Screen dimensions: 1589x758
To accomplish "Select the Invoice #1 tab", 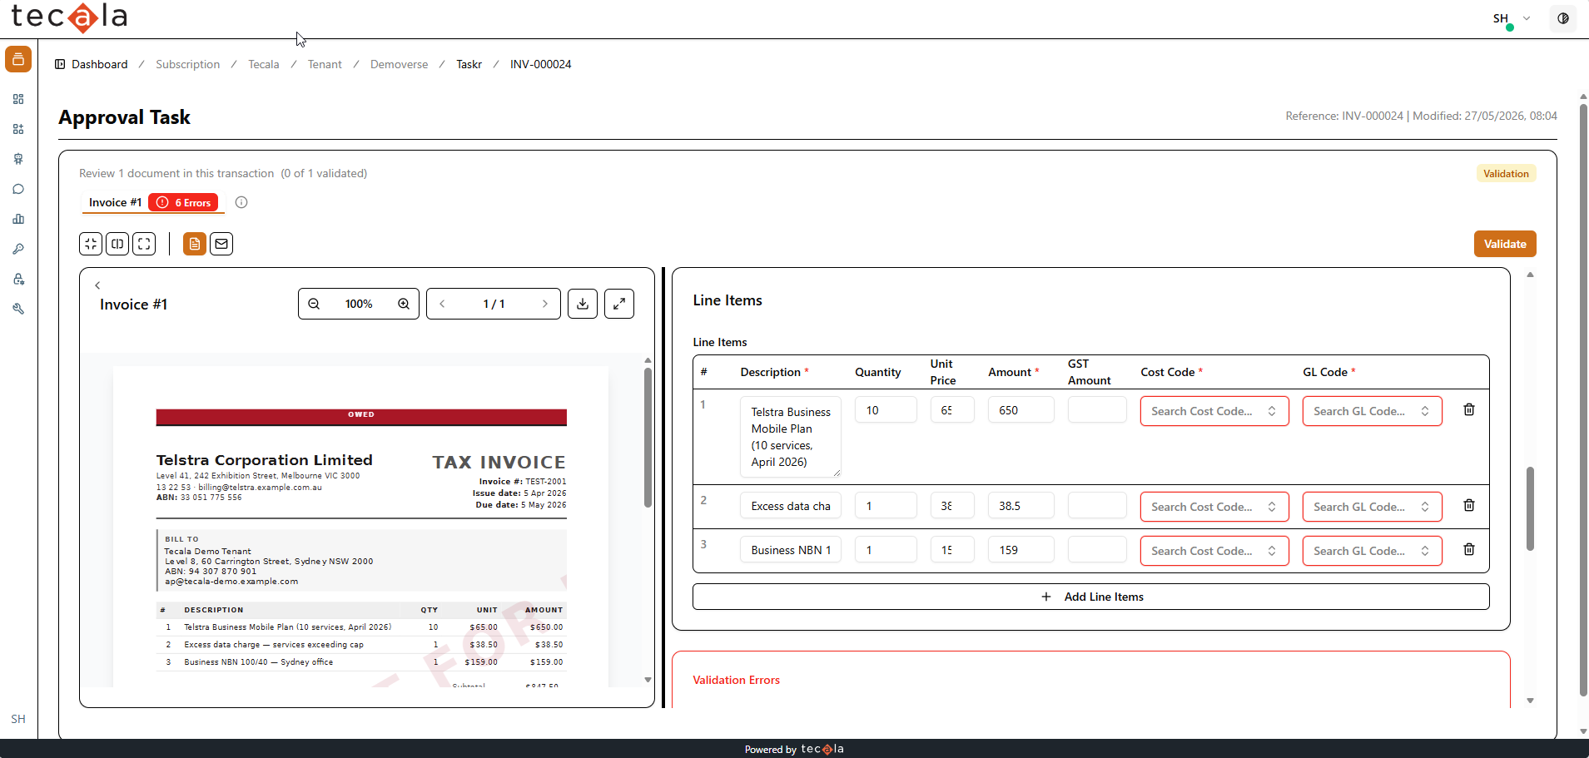I will pos(115,202).
